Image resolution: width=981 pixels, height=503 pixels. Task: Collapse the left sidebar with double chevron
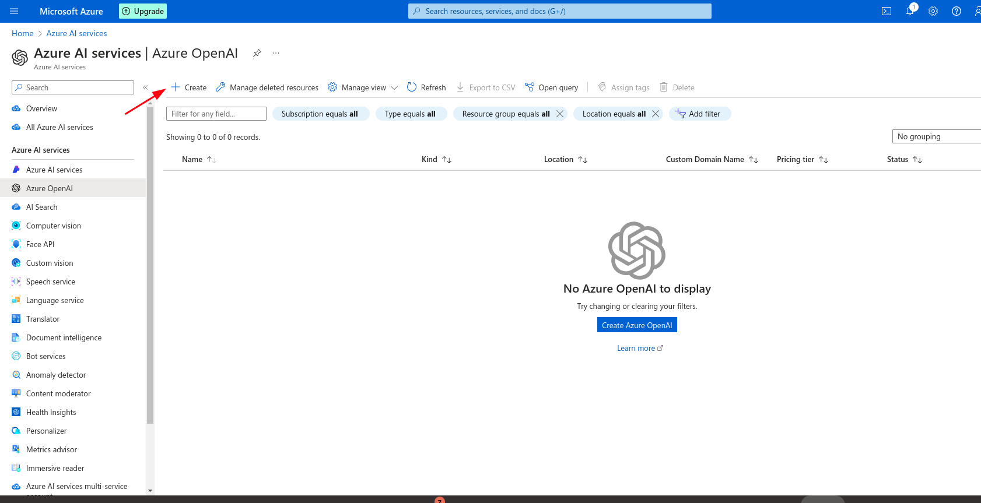click(x=145, y=87)
